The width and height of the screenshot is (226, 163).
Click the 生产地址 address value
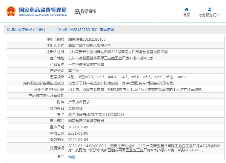pos(110,58)
